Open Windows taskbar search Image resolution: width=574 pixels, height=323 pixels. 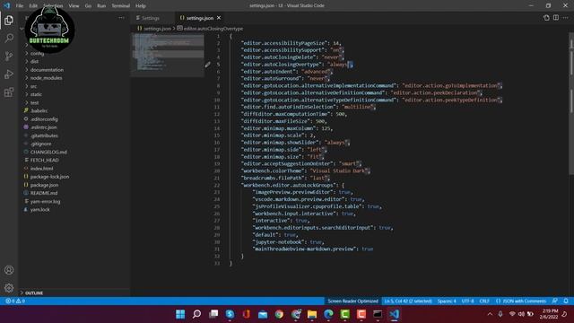pos(196,314)
